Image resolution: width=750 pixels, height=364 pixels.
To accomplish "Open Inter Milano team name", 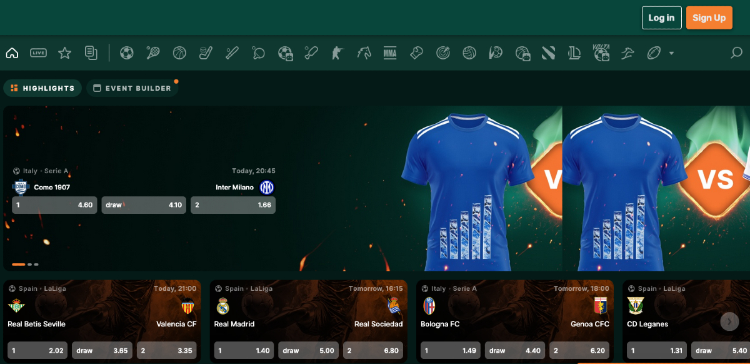I will [x=234, y=187].
